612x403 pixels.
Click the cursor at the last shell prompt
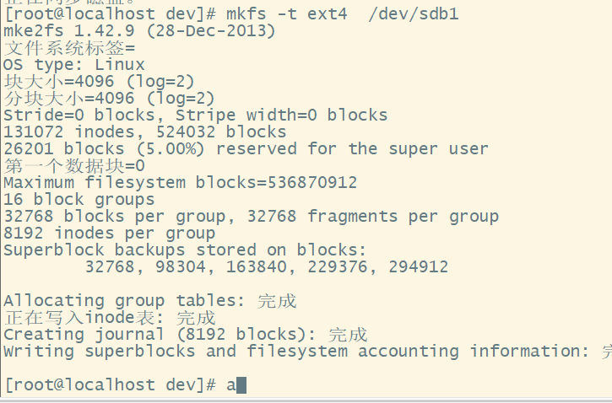click(241, 385)
